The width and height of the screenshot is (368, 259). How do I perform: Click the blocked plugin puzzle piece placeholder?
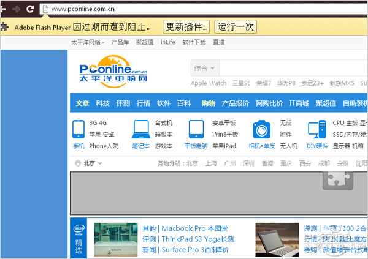[x=338, y=182]
